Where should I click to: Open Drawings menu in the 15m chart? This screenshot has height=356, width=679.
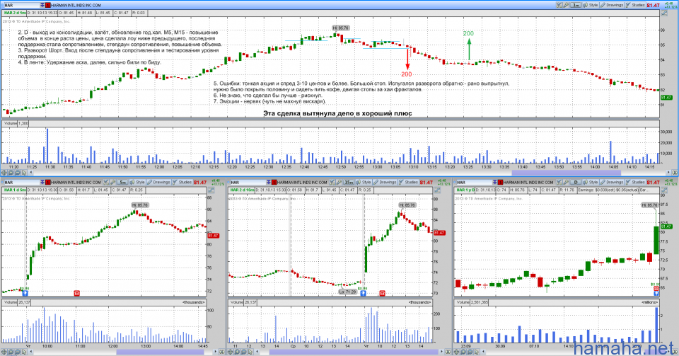click(385, 182)
